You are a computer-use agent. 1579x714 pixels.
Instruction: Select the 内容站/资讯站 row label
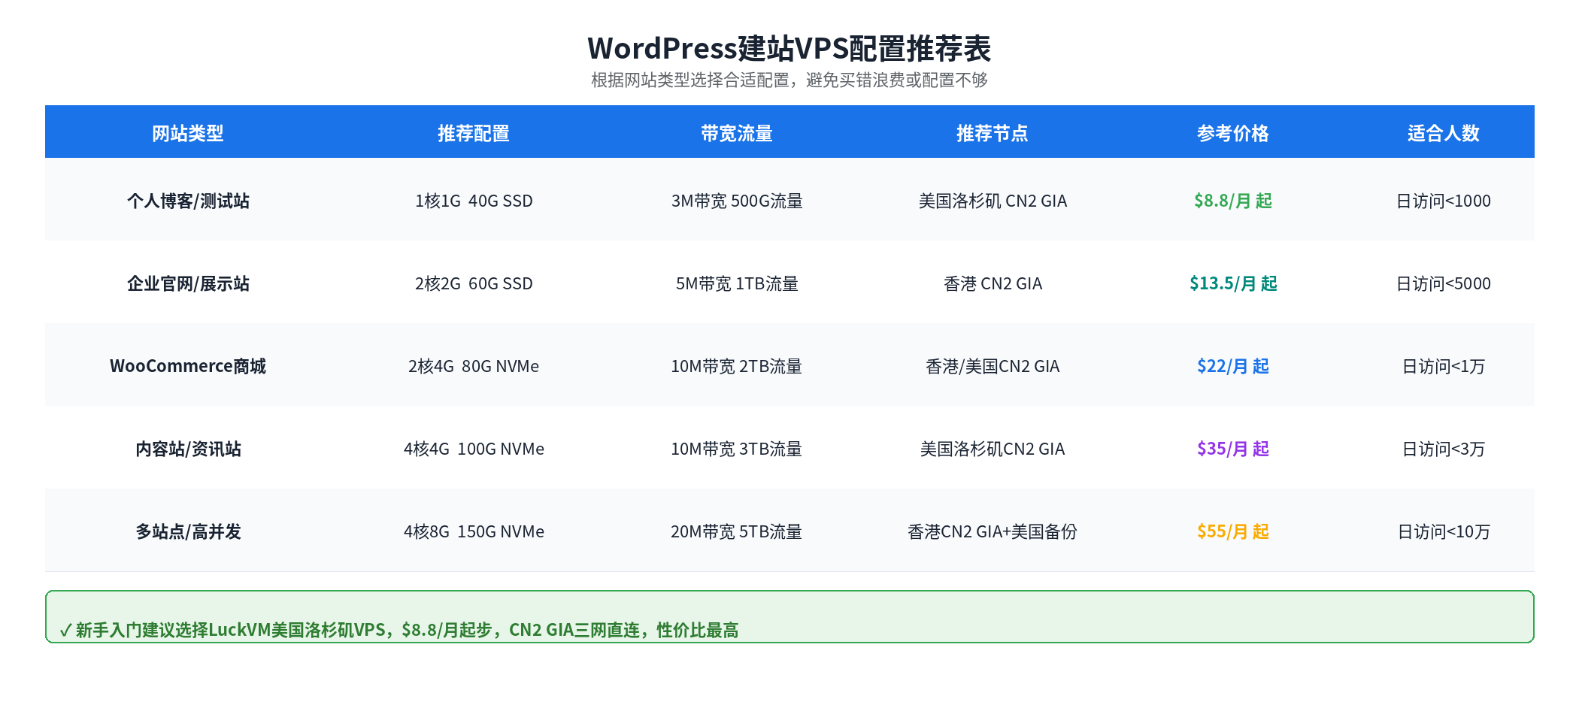coord(188,449)
